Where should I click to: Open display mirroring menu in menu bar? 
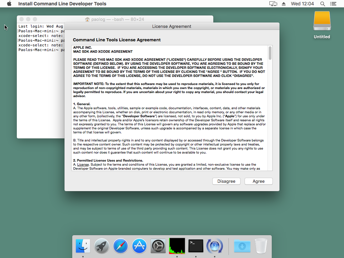pyautogui.click(x=273, y=4)
